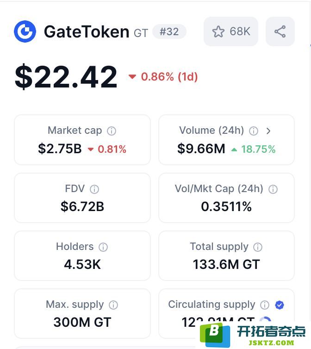311x349 pixels.
Task: Show FDV info icon
Action: coord(94,189)
